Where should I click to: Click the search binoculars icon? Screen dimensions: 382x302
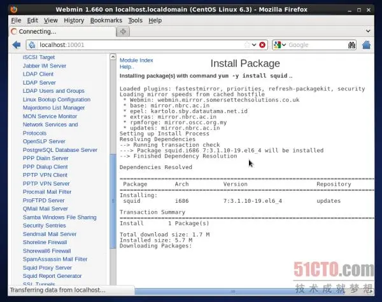pos(351,45)
